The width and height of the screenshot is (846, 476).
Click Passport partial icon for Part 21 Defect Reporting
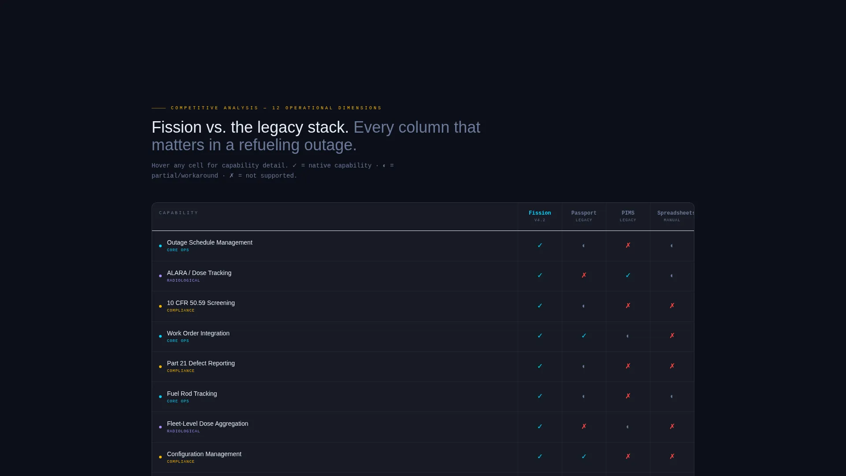point(583,367)
